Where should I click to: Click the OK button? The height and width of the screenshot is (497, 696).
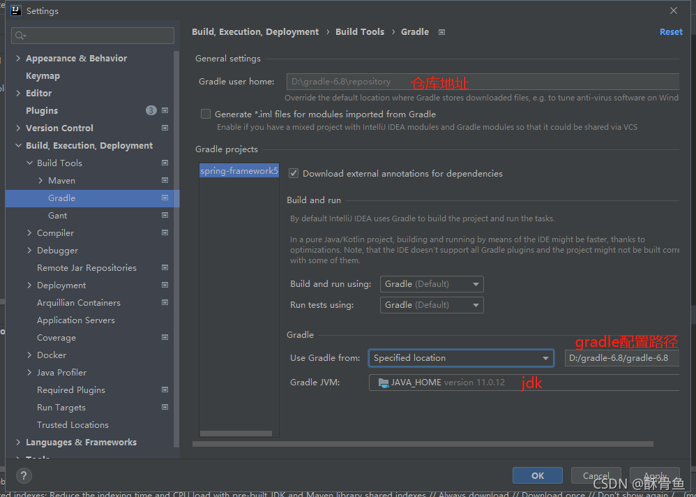click(538, 475)
